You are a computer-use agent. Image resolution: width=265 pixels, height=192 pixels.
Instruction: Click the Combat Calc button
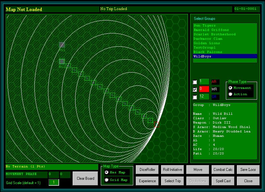pos(223,170)
